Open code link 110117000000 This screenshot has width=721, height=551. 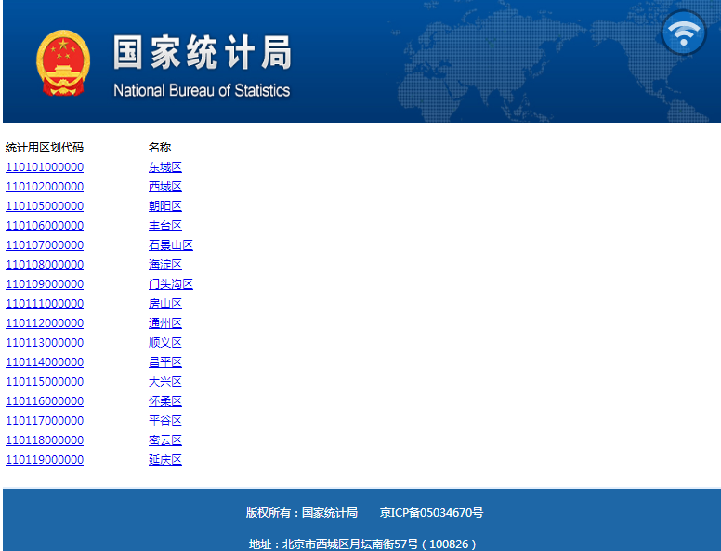[x=45, y=420]
